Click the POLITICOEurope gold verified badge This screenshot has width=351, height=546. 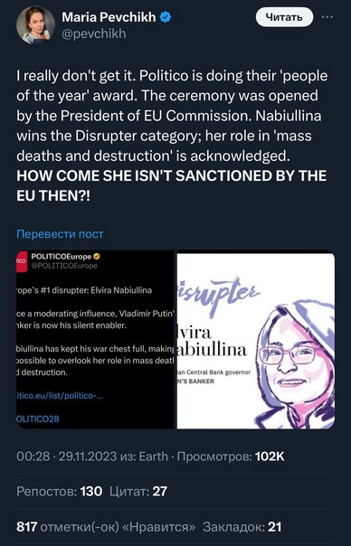97,257
